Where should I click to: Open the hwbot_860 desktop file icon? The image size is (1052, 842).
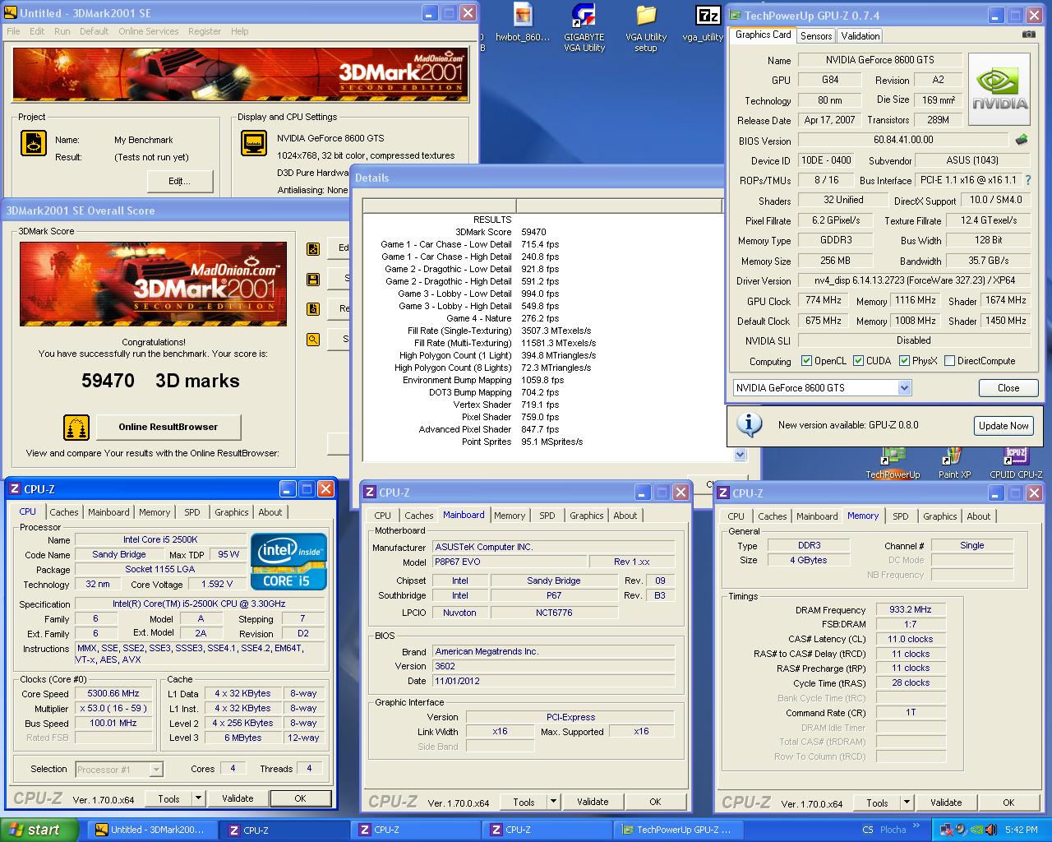click(x=523, y=23)
